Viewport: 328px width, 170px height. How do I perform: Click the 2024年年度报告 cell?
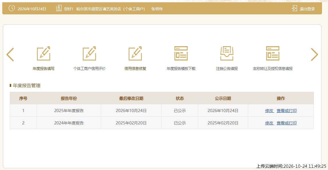pos(69,123)
